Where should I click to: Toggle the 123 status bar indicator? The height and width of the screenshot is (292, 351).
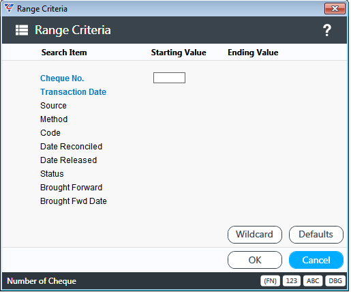tap(292, 281)
